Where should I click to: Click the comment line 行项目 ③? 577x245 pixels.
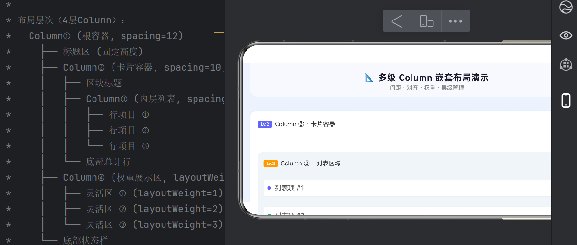(x=129, y=146)
